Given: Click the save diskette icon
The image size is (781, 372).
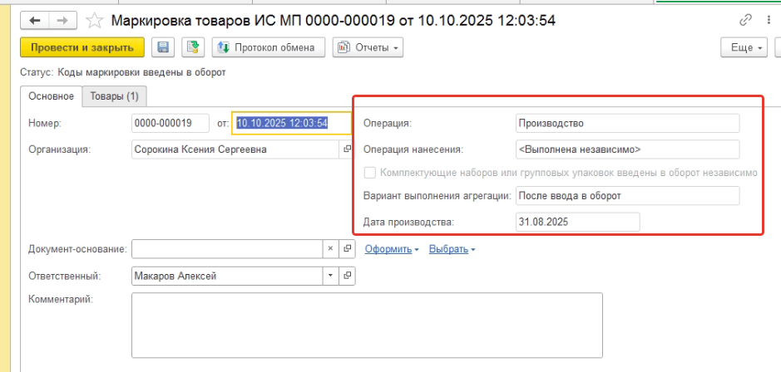Looking at the screenshot, I should 163,48.
